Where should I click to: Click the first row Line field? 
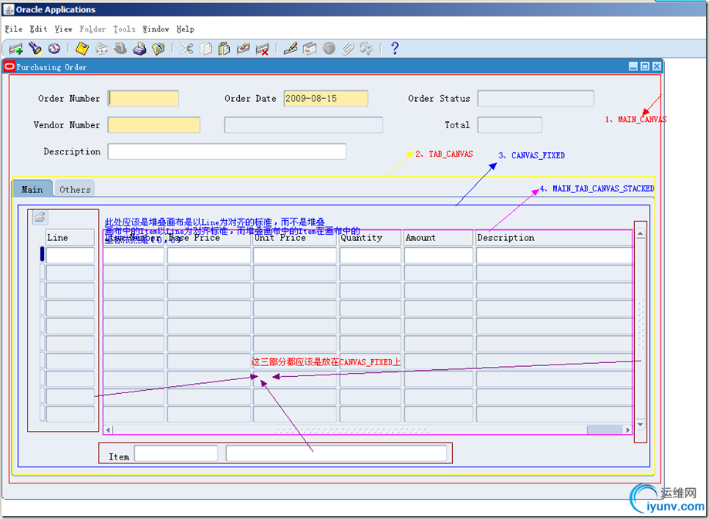(x=70, y=255)
